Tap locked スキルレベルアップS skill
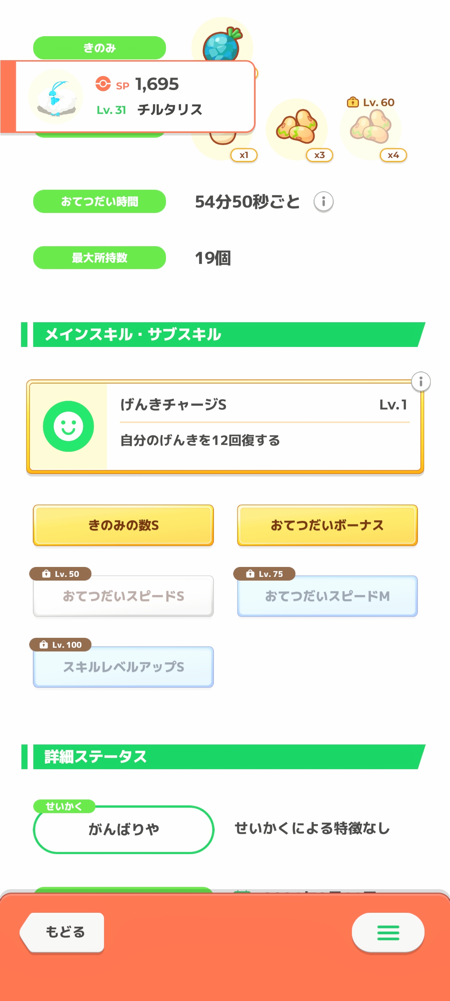 (124, 667)
